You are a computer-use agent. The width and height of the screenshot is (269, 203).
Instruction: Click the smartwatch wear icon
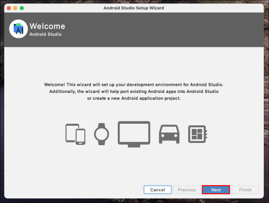coord(102,134)
